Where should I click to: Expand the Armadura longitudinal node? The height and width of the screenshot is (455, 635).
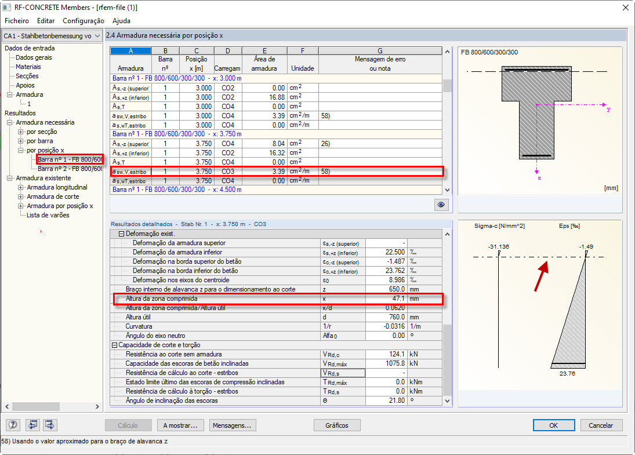(x=21, y=187)
